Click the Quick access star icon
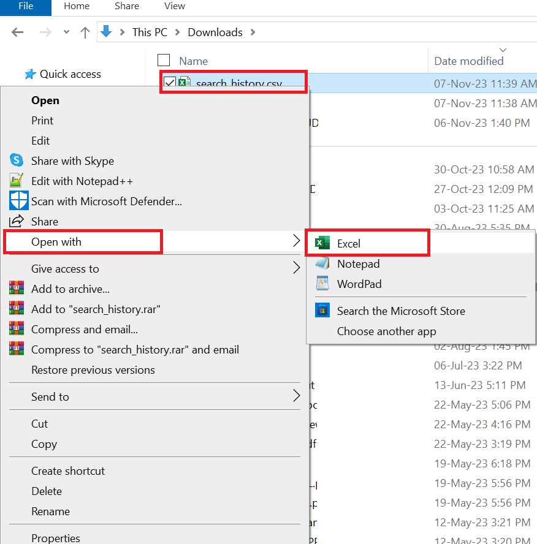 coord(30,74)
